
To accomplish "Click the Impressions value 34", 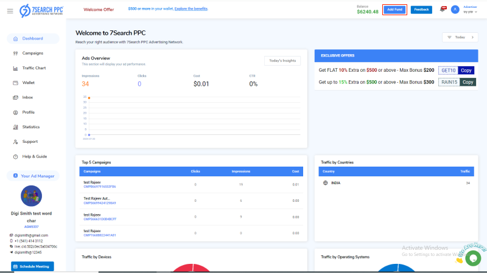I will [x=85, y=84].
